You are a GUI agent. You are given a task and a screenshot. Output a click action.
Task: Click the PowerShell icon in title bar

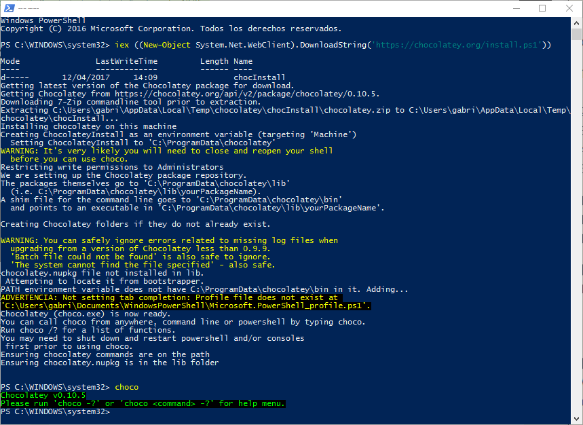pos(8,8)
